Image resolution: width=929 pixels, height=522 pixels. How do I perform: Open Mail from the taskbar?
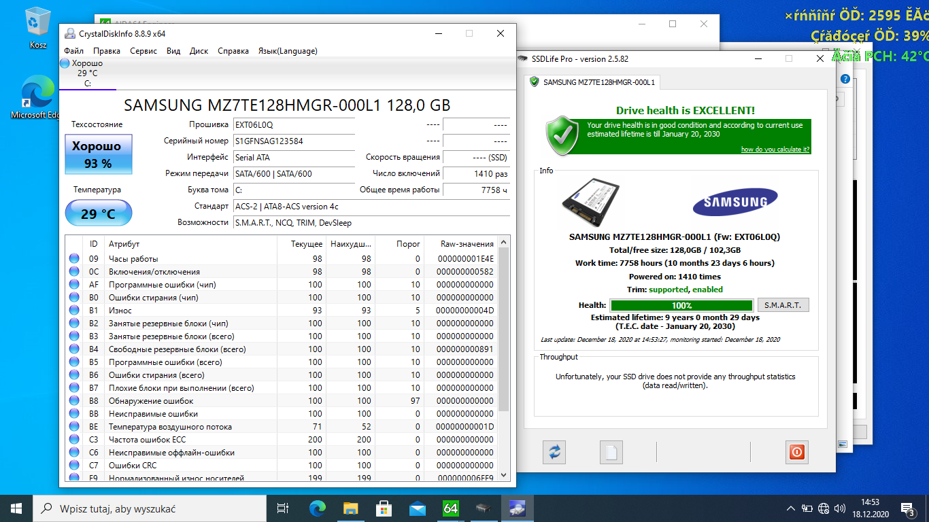click(417, 508)
